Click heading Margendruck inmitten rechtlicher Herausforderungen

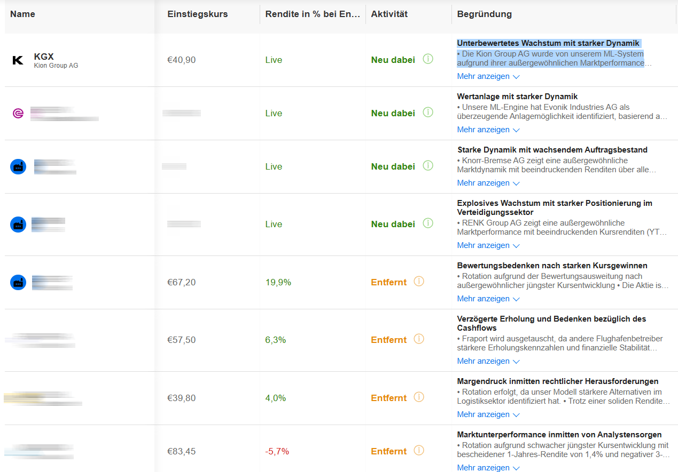[x=558, y=381]
